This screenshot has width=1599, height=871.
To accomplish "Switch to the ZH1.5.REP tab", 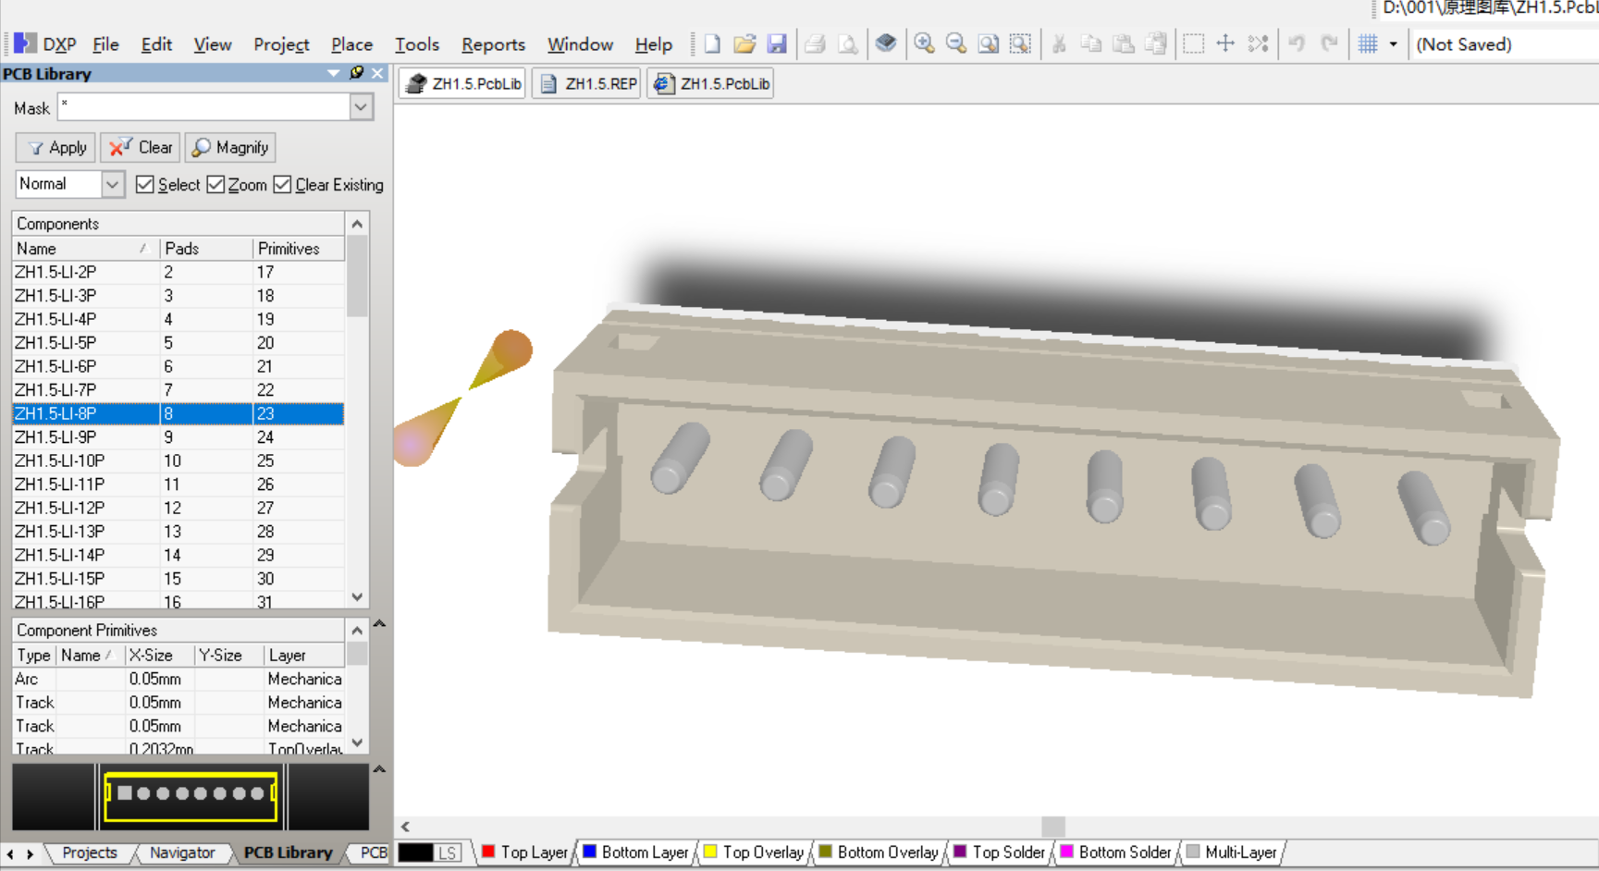I will 588,84.
